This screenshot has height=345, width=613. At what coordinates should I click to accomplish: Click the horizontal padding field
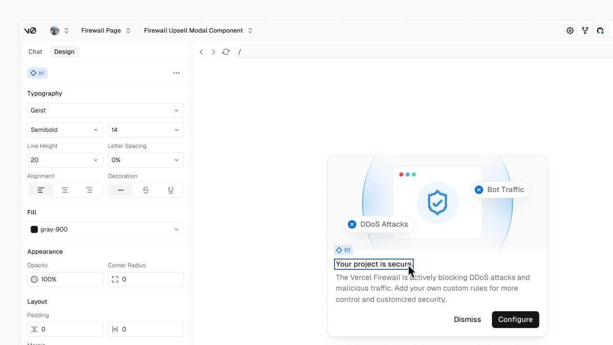tap(146, 329)
